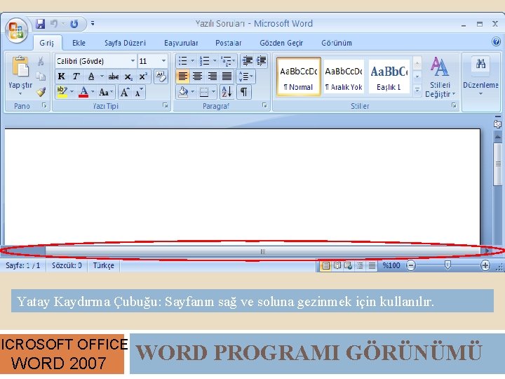The height and width of the screenshot is (379, 505).
Task: Open Stiller pane launcher
Action: [454, 105]
